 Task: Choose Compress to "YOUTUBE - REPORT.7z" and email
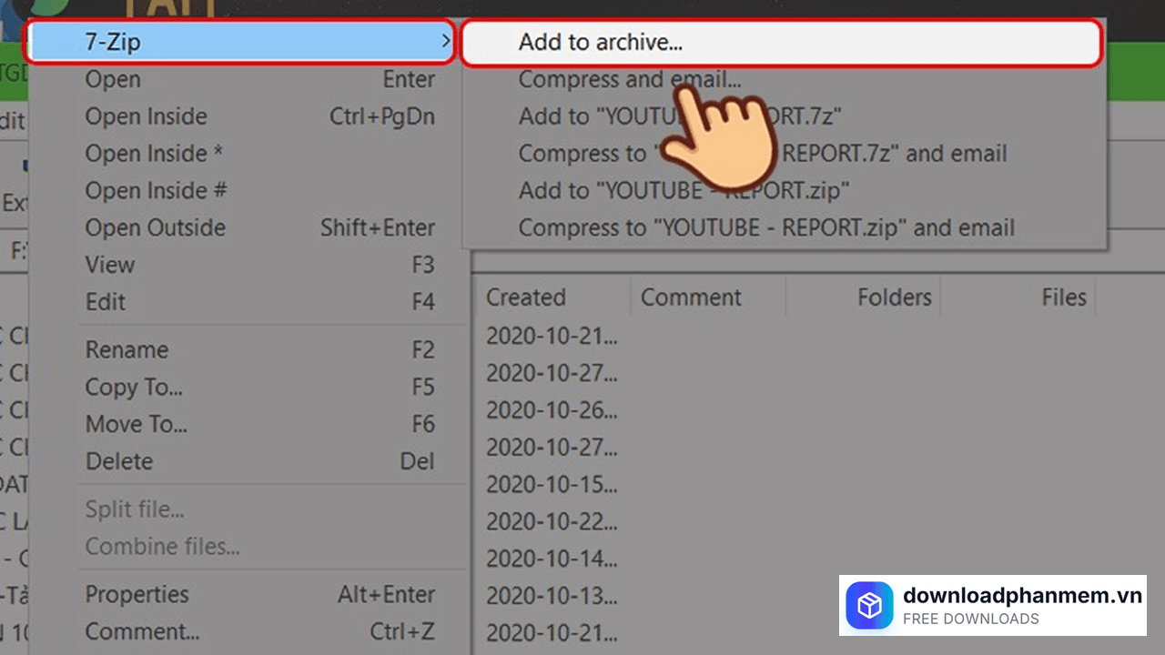[763, 154]
